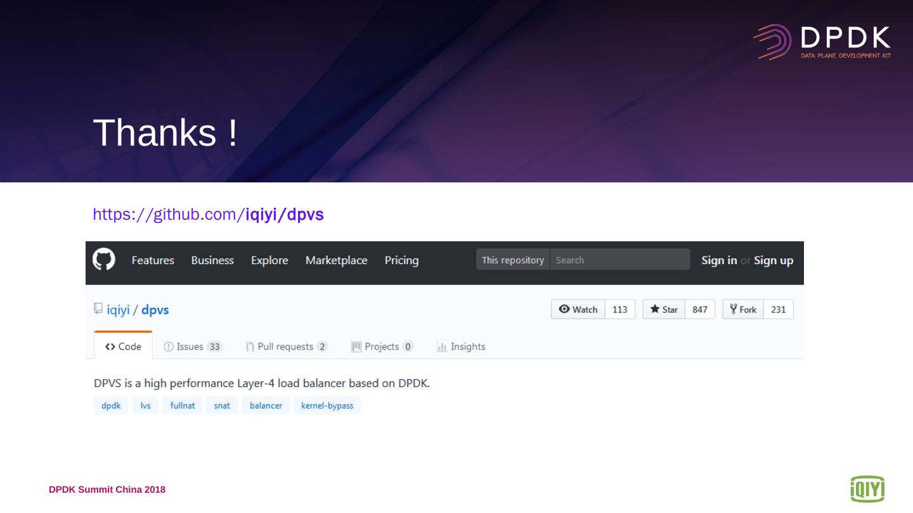Viewport: 913px width, 513px height.
Task: Go to the Projects tab
Action: (x=382, y=346)
